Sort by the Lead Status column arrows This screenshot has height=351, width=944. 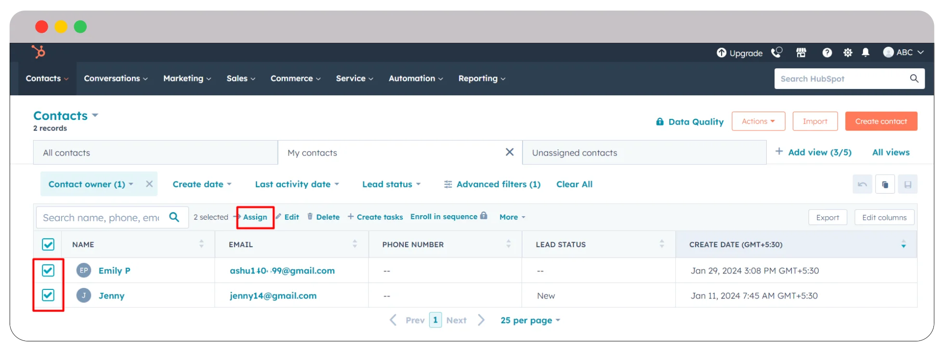point(662,244)
